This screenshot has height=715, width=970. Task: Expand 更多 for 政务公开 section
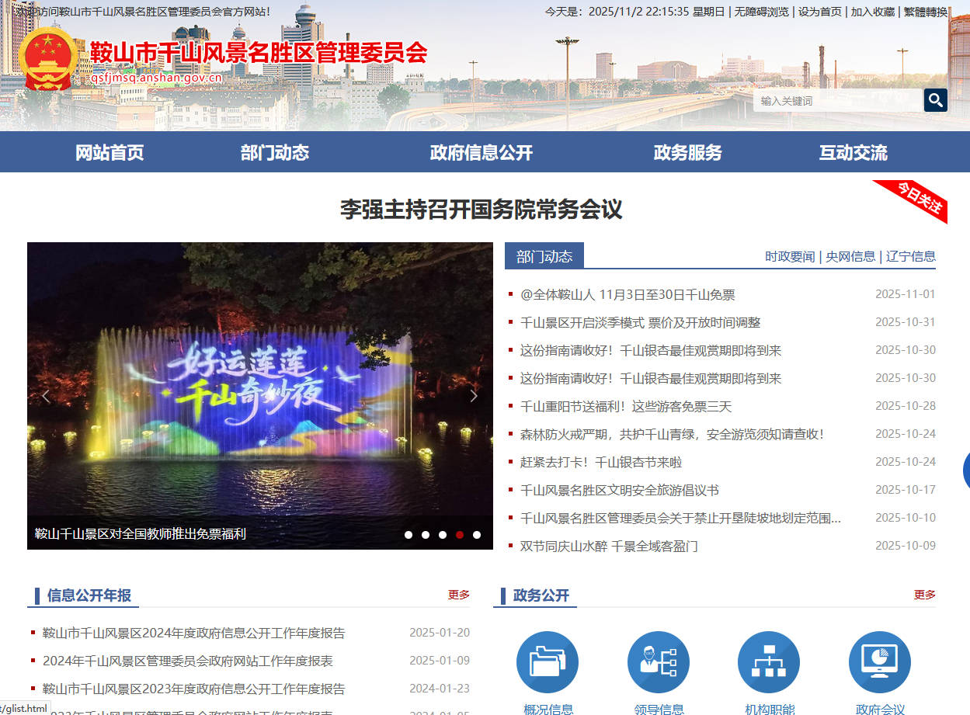tap(924, 595)
